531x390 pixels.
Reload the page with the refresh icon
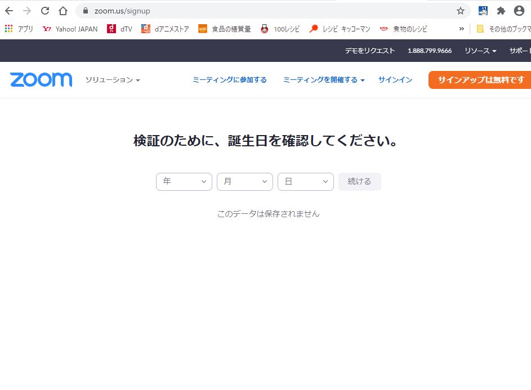pos(45,11)
